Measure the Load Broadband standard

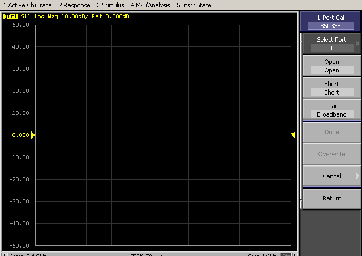[331, 110]
